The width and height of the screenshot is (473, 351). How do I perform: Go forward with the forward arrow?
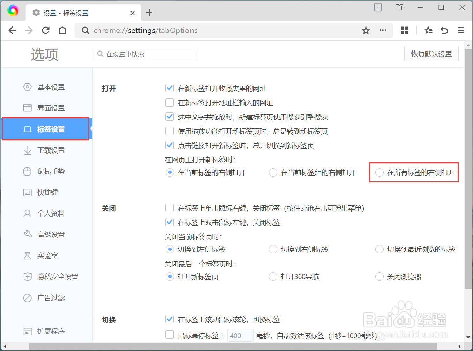pyautogui.click(x=29, y=31)
